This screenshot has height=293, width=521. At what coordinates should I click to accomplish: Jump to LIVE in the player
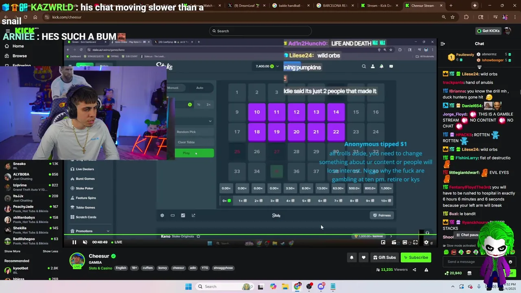pyautogui.click(x=116, y=242)
